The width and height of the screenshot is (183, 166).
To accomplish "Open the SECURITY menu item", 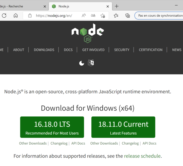I will [x=122, y=50].
